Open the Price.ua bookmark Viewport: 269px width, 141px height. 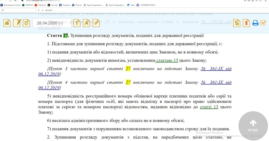(x=77, y=5)
